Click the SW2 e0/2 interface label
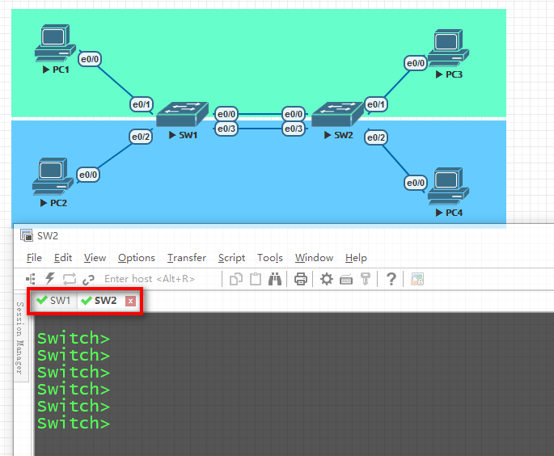The width and height of the screenshot is (554, 456). (x=375, y=137)
